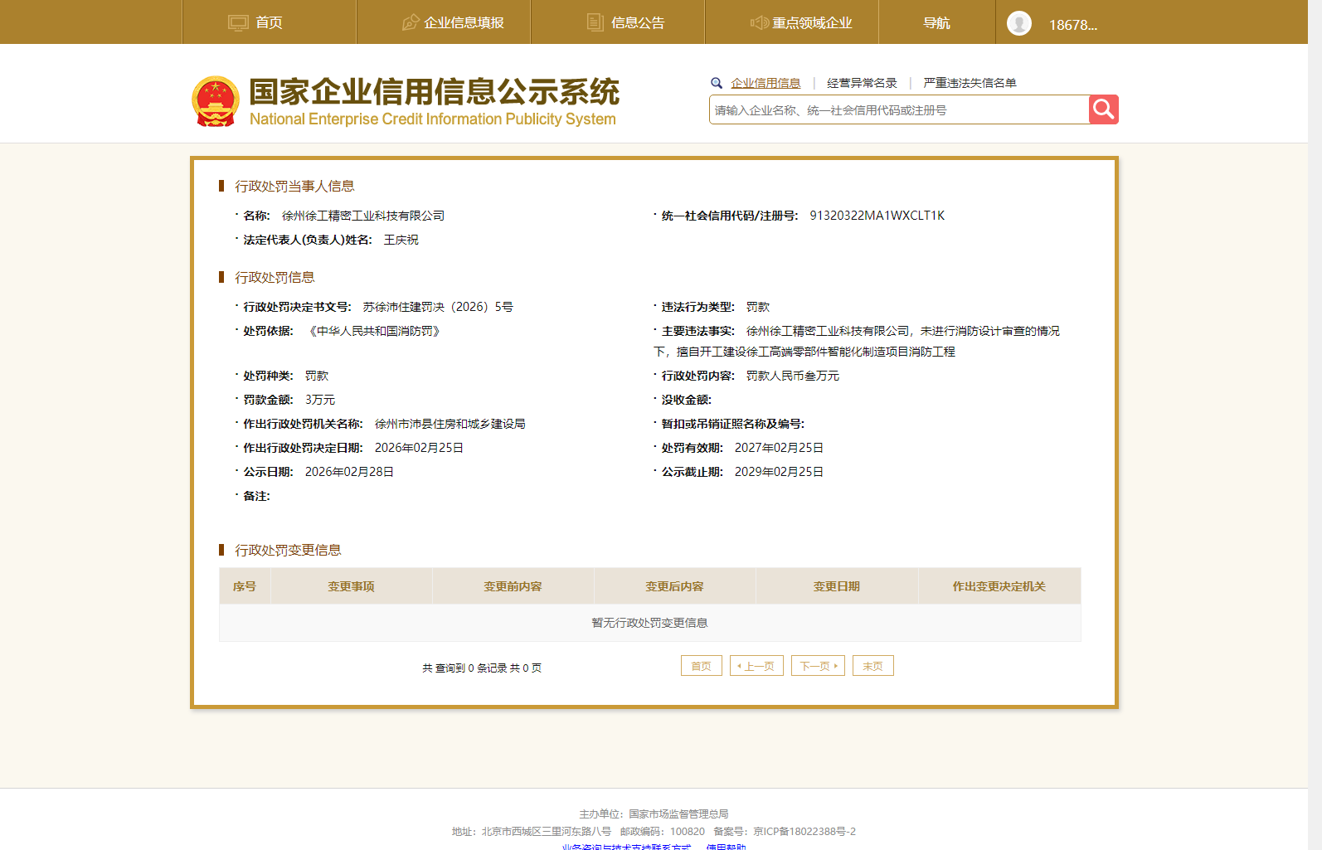Select the 企业信用信息 search tab

coord(765,83)
